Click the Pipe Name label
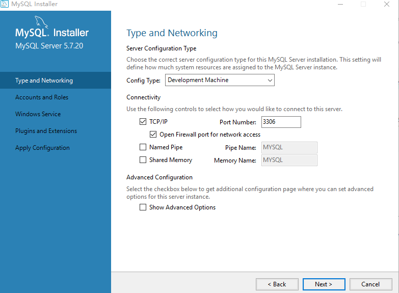Image resolution: width=399 pixels, height=293 pixels. pyautogui.click(x=241, y=148)
